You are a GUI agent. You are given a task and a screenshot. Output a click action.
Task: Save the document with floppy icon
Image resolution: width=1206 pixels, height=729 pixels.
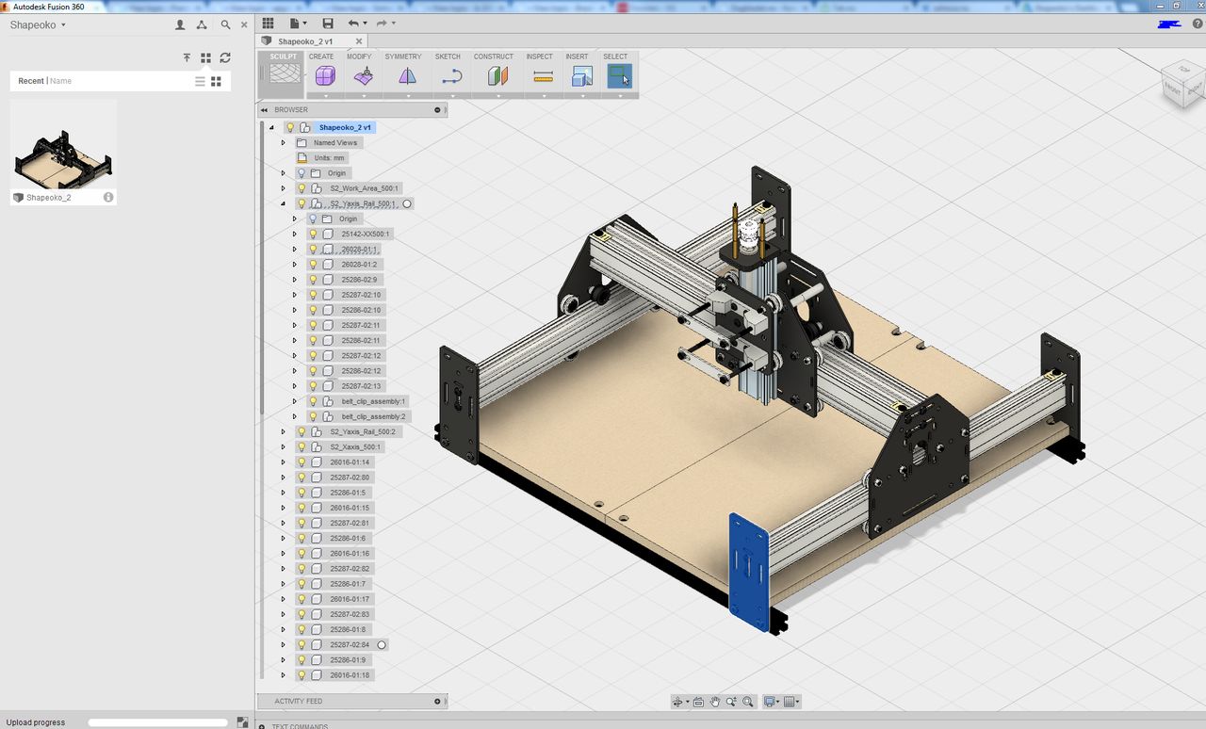pyautogui.click(x=328, y=24)
